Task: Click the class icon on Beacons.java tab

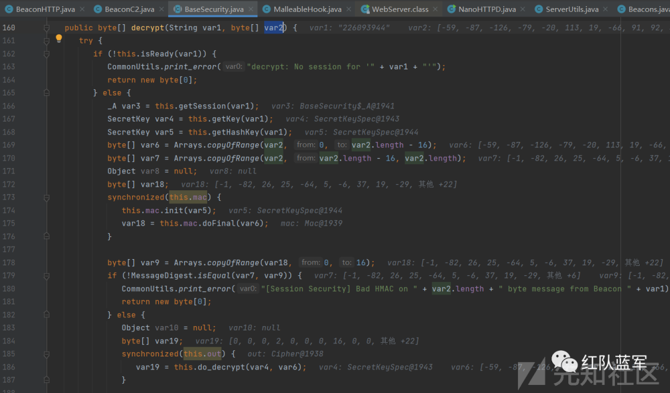Action: (621, 9)
